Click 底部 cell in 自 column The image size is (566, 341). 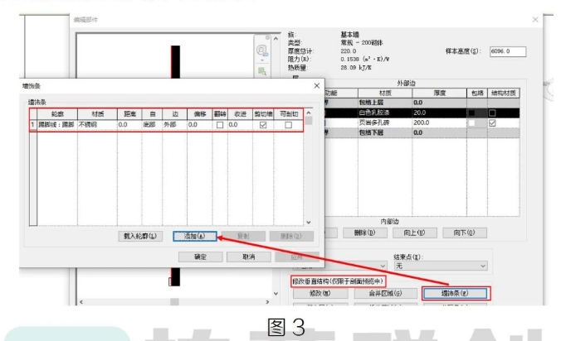click(x=152, y=125)
